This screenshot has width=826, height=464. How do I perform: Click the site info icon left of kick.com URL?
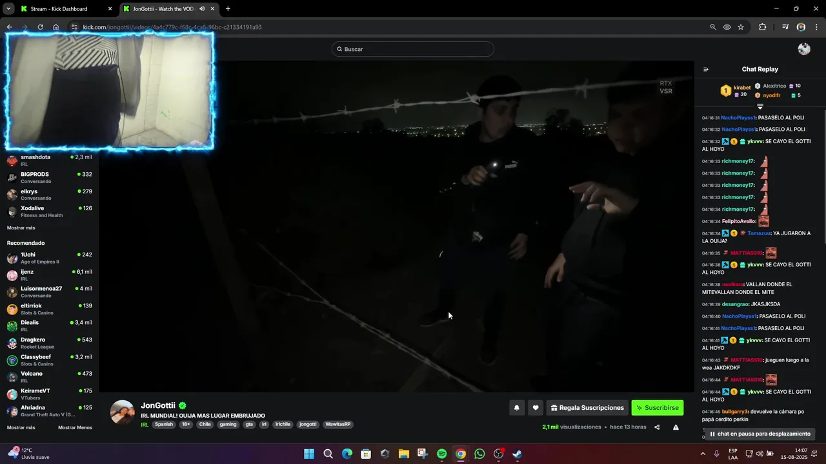74,27
